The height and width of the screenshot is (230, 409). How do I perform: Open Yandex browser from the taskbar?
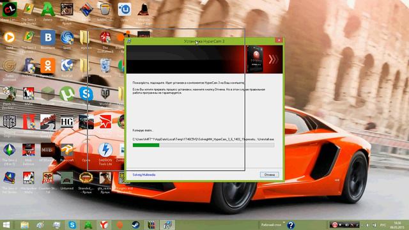(x=104, y=225)
